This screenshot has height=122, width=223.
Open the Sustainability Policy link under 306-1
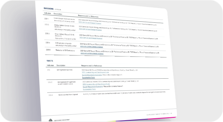tap(88, 77)
